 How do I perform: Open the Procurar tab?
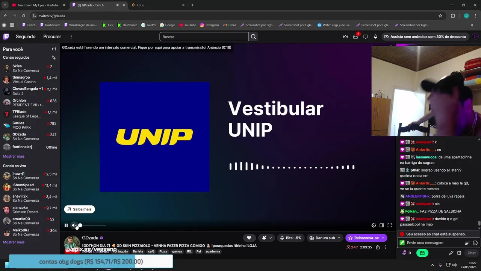pyautogui.click(x=52, y=37)
